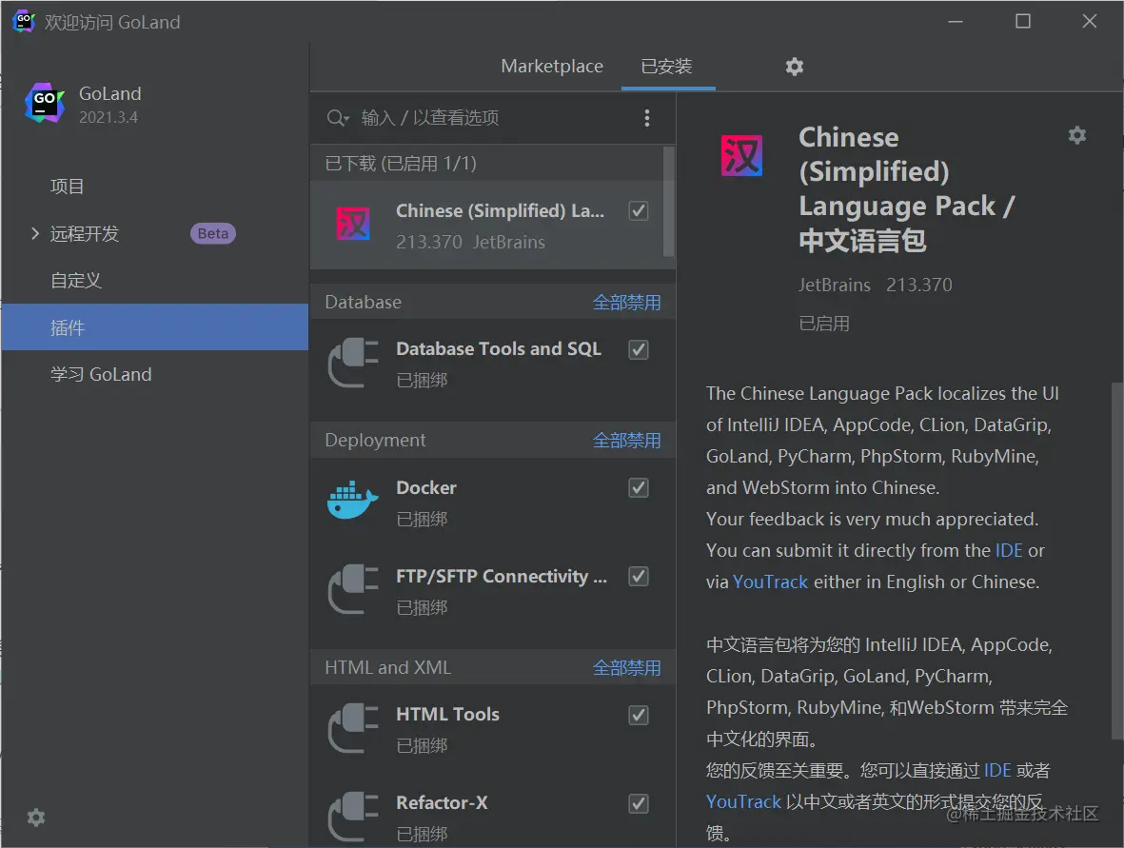The width and height of the screenshot is (1124, 848).
Task: Toggle FTP/SFTP Connectivity plugin checkbox
Action: (x=639, y=577)
